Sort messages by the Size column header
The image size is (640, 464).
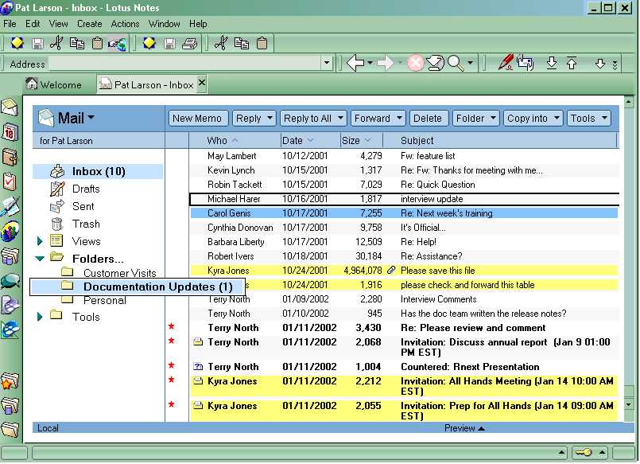pos(351,141)
